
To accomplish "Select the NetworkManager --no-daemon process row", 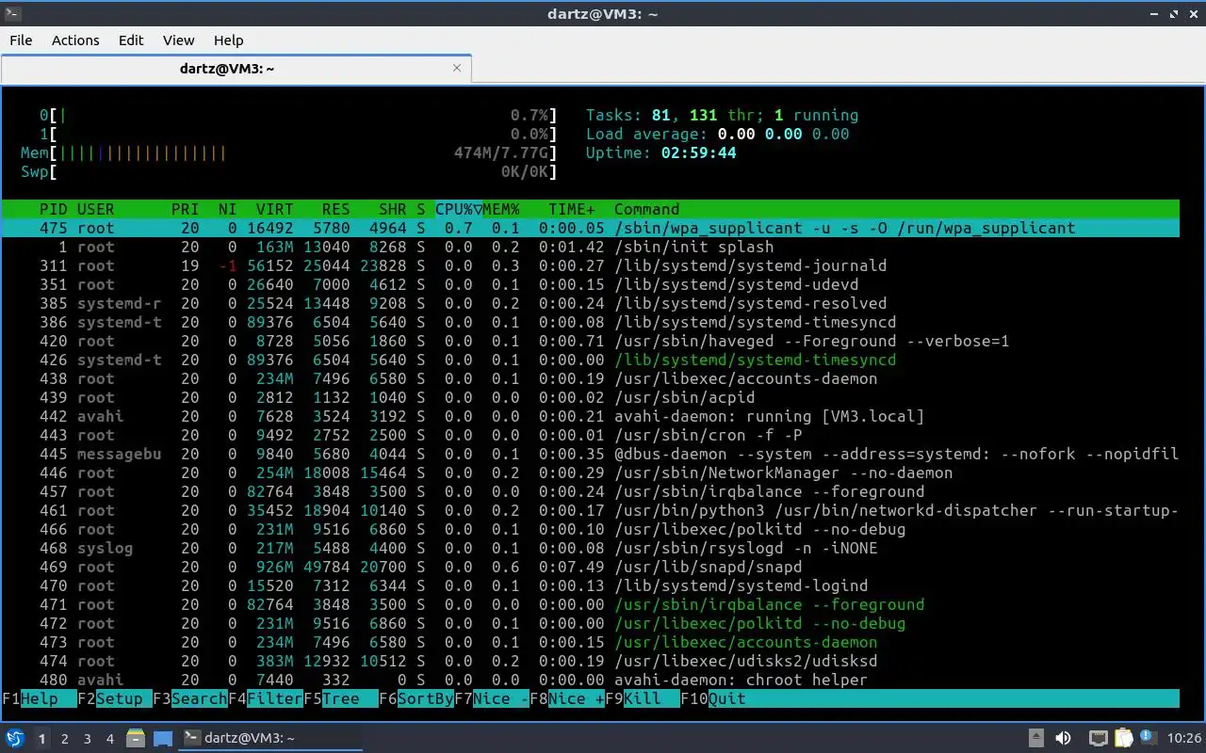I will coord(590,473).
